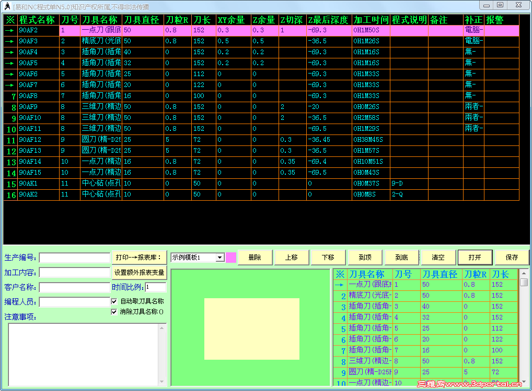Click program description cell 2-Q
Screen dimensions: 532x391
409,194
